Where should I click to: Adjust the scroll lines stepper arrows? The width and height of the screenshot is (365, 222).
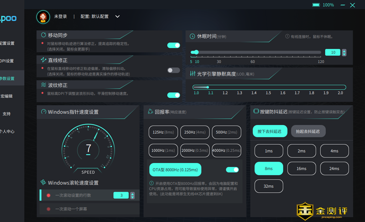(x=133, y=196)
